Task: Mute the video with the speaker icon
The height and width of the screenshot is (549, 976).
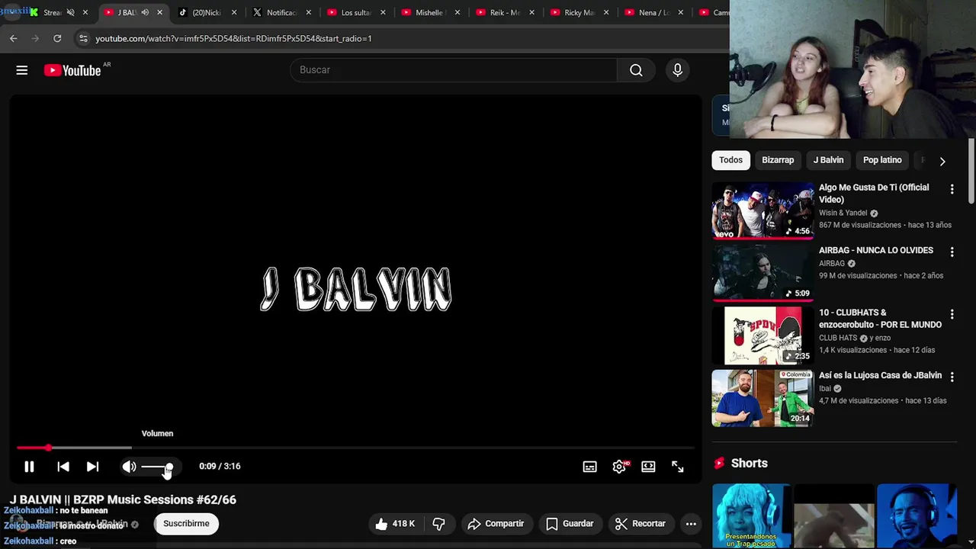Action: click(130, 467)
